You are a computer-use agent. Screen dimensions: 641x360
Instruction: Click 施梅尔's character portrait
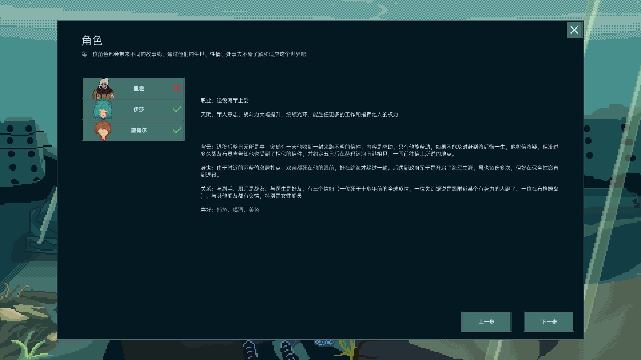[102, 130]
